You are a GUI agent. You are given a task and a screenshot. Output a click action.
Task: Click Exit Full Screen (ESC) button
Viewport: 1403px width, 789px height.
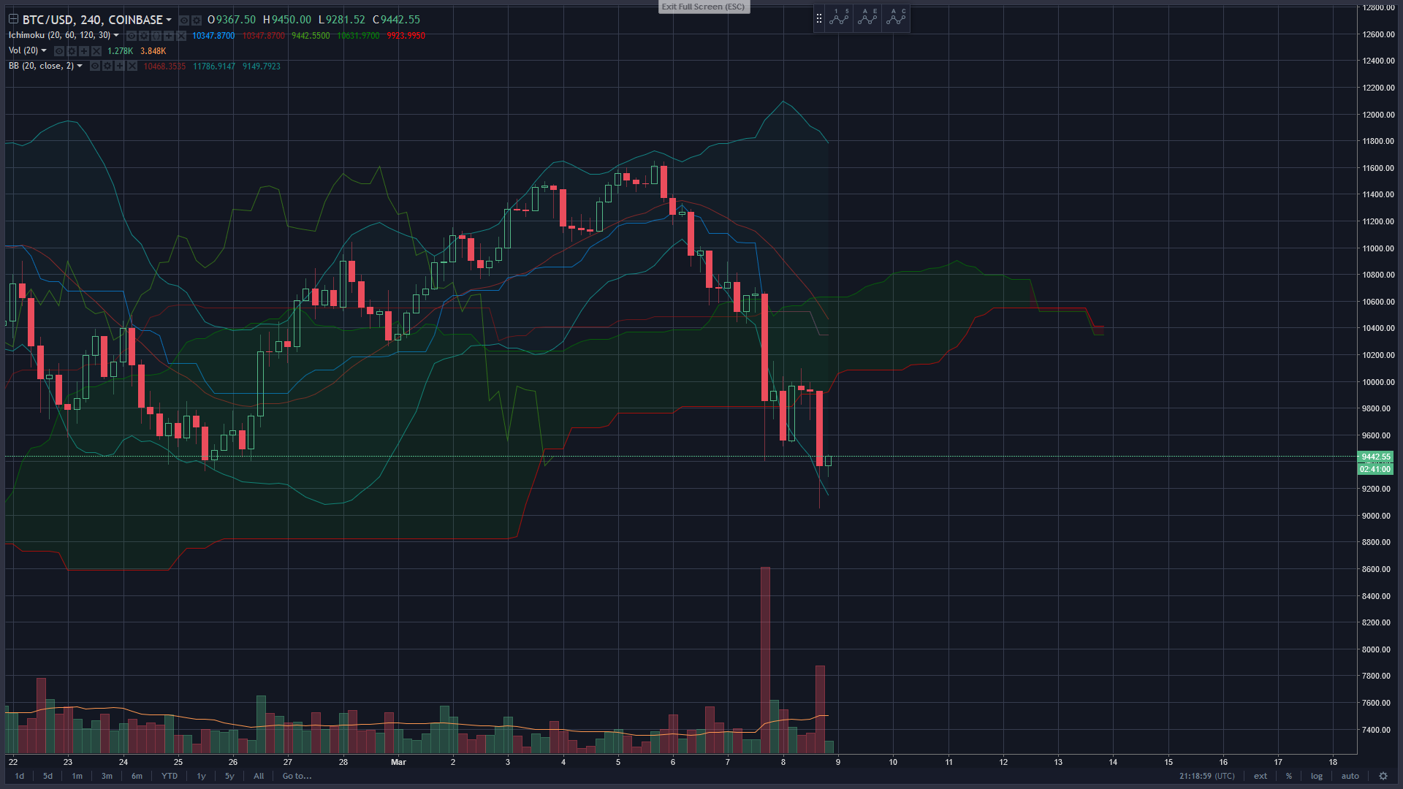click(703, 7)
